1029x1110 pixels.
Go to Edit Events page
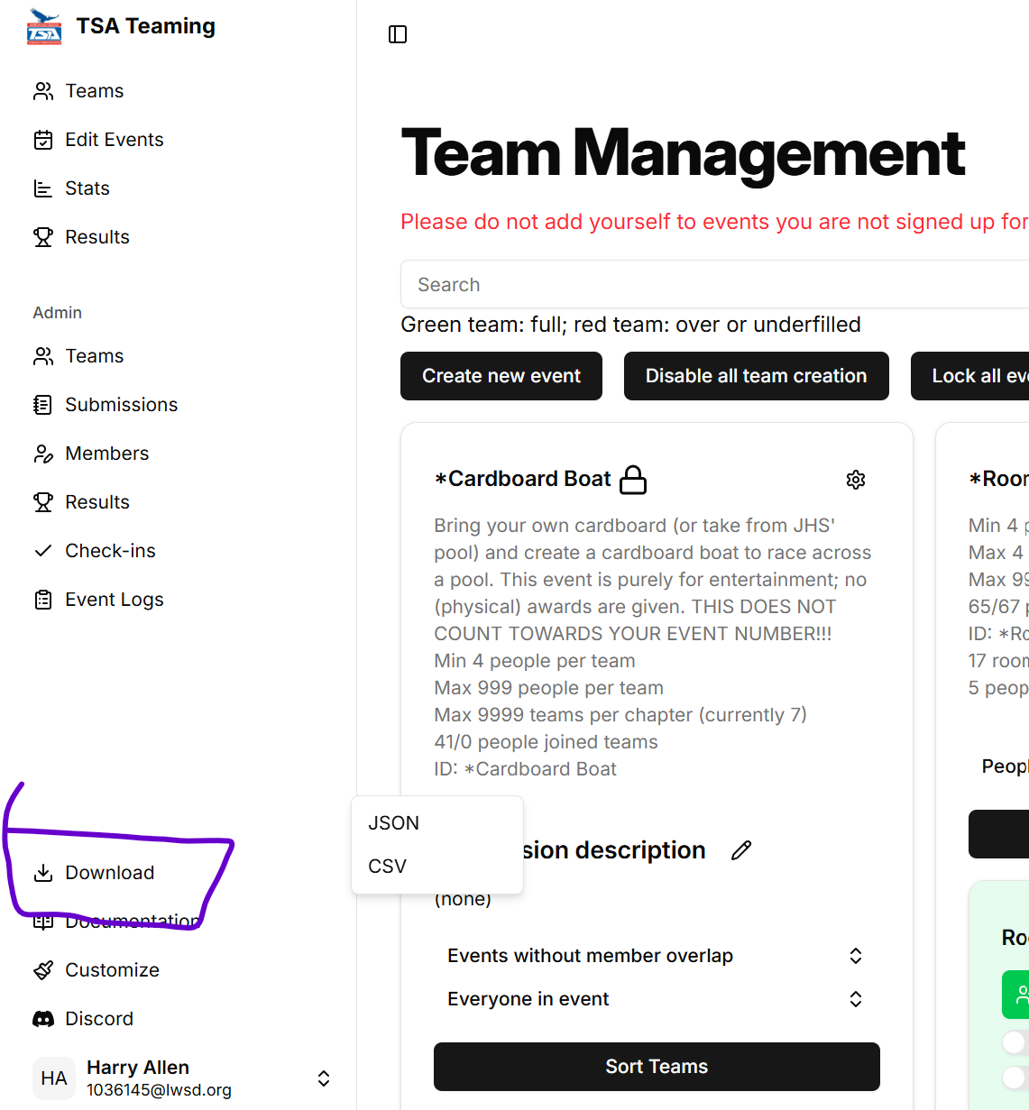(114, 140)
